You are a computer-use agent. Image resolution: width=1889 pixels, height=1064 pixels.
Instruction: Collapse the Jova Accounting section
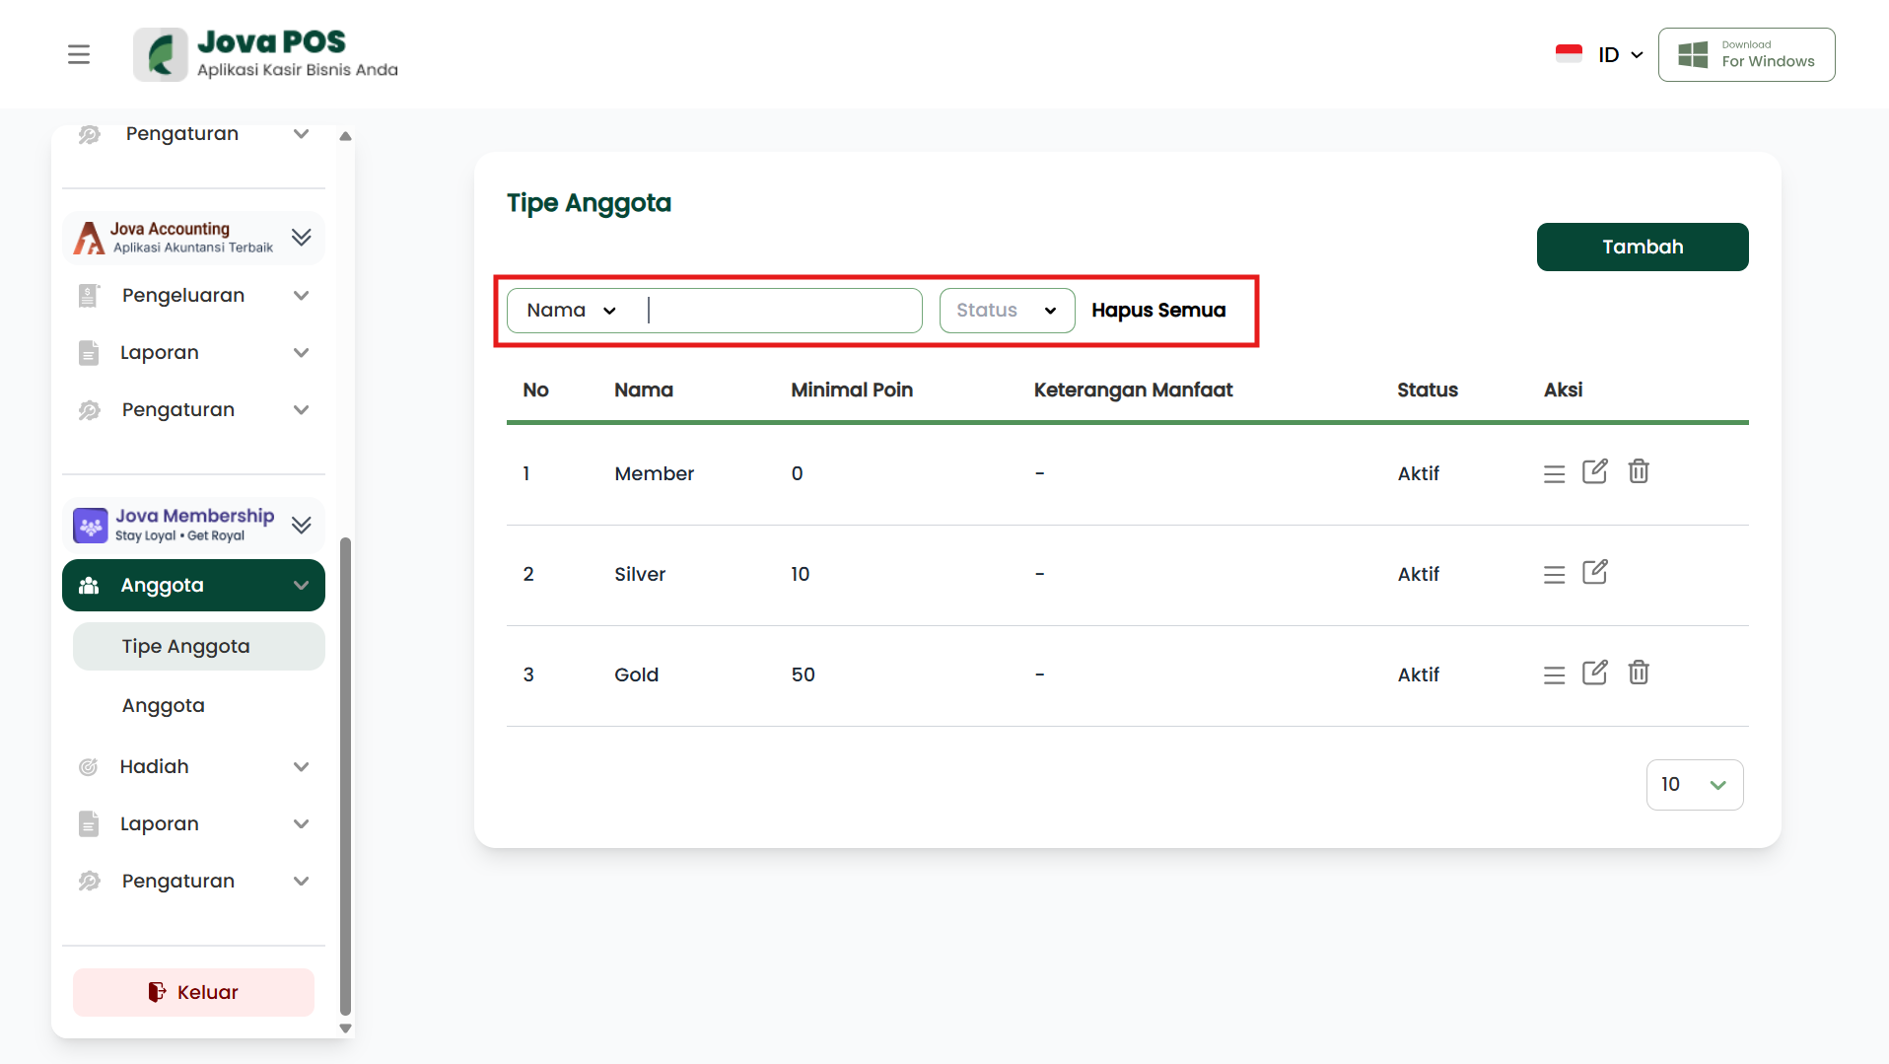tap(301, 237)
